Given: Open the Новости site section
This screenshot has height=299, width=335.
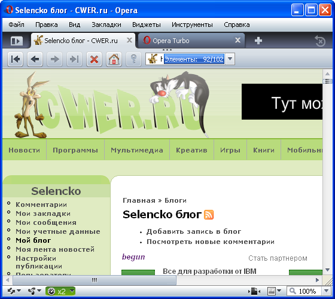Looking at the screenshot, I should (25, 150).
